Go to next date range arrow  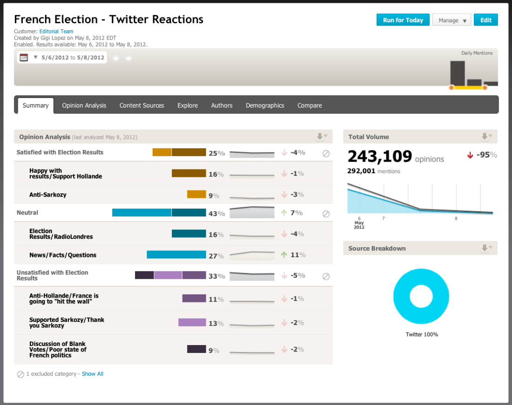[128, 58]
